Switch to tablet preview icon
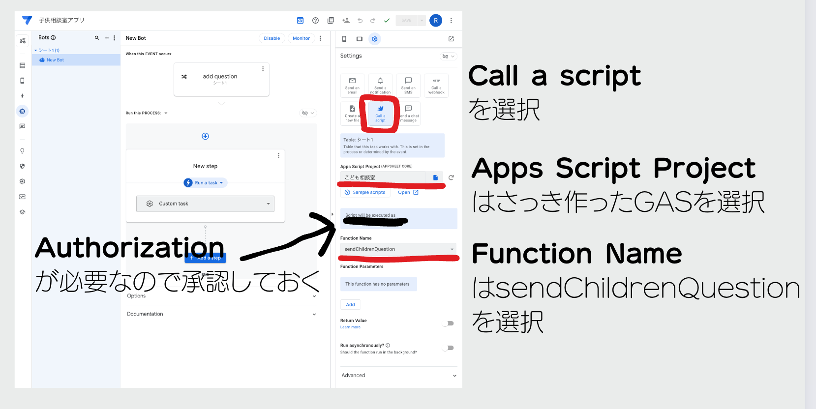816x409 pixels. 360,39
